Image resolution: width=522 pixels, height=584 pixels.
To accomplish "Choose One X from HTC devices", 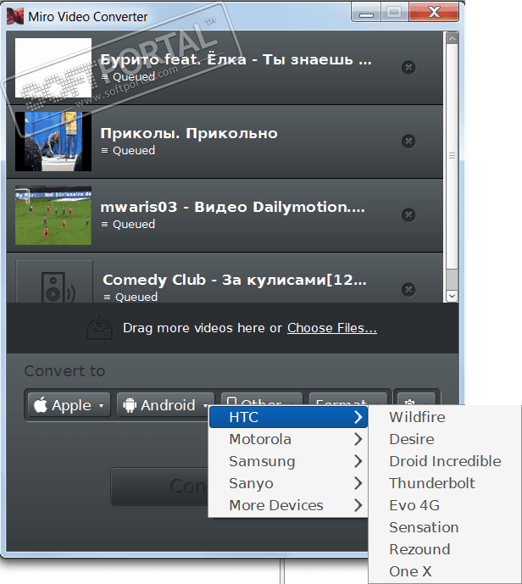I will pyautogui.click(x=445, y=571).
